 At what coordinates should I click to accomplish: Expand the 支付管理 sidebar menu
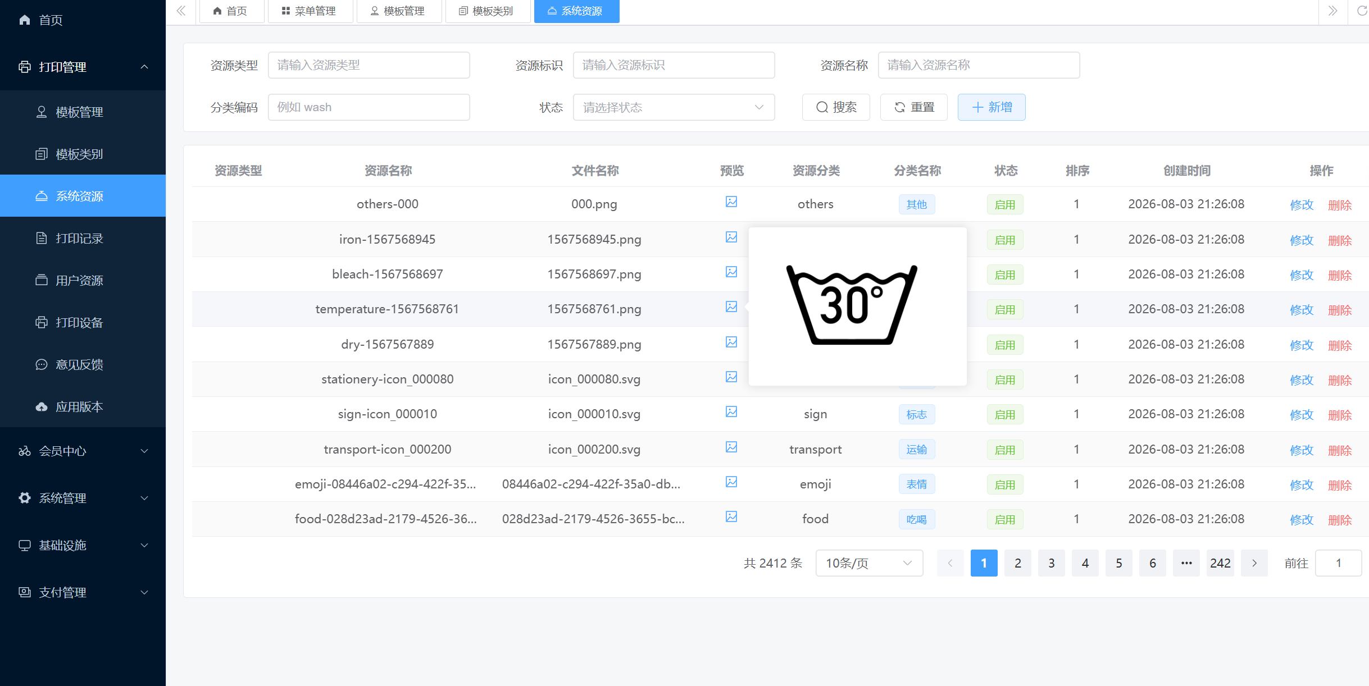tap(83, 592)
